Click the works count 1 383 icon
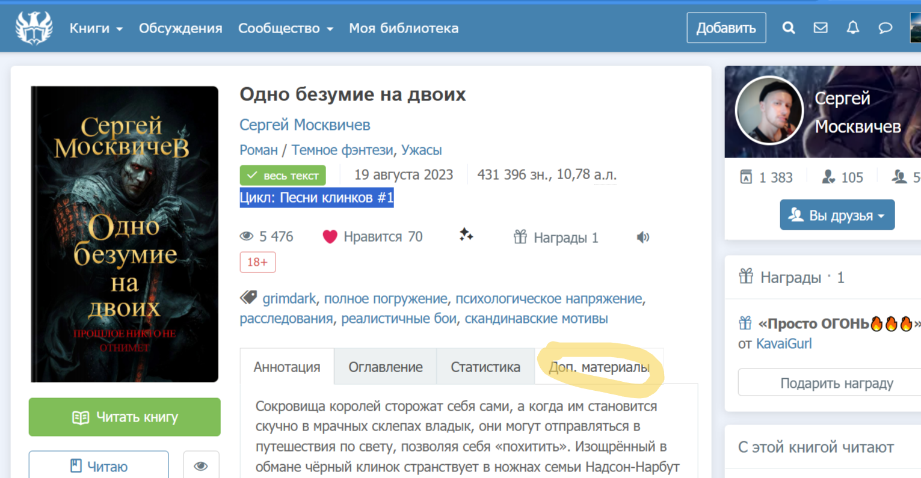This screenshot has height=478, width=921. pos(746,177)
